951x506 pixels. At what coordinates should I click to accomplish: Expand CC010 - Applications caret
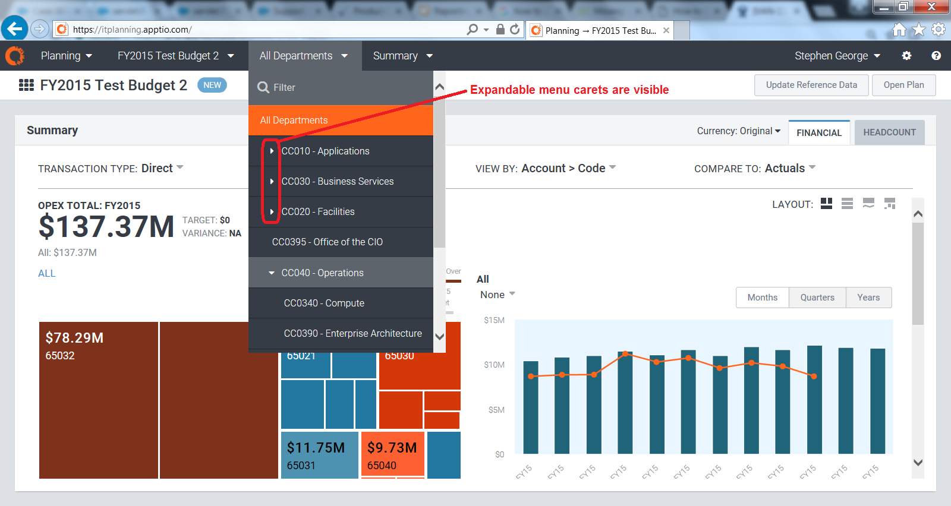click(272, 151)
